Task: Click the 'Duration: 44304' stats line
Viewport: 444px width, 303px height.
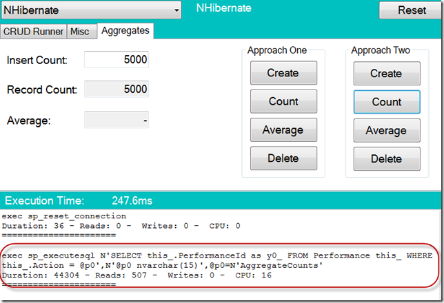Action: point(137,275)
